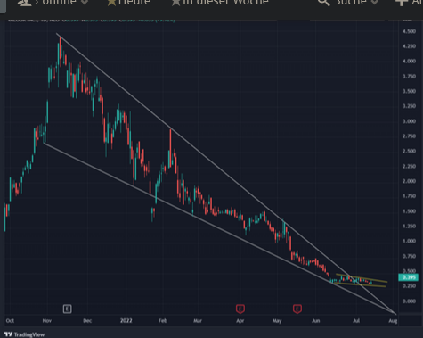
Task: Open the '3 online' users dropdown arrow
Action: pyautogui.click(x=85, y=3)
